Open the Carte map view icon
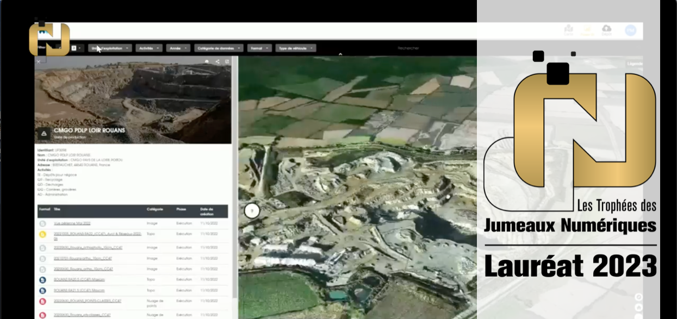The width and height of the screenshot is (677, 319). (569, 29)
